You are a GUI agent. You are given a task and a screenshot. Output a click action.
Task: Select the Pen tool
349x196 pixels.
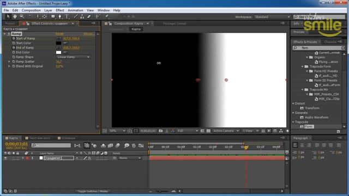(x=59, y=16)
